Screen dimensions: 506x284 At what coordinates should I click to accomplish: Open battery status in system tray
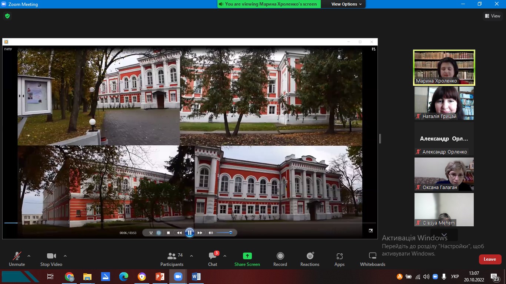pos(409,277)
